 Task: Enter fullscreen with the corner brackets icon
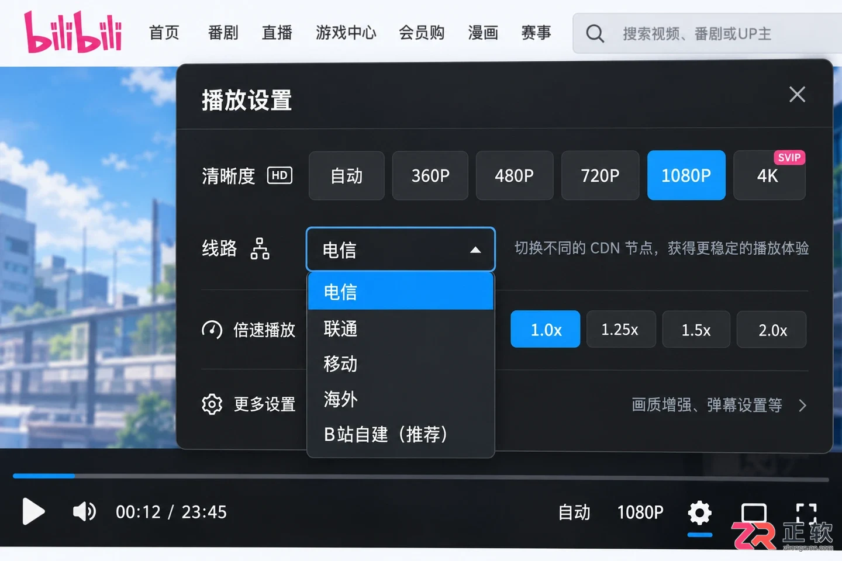[x=806, y=513]
